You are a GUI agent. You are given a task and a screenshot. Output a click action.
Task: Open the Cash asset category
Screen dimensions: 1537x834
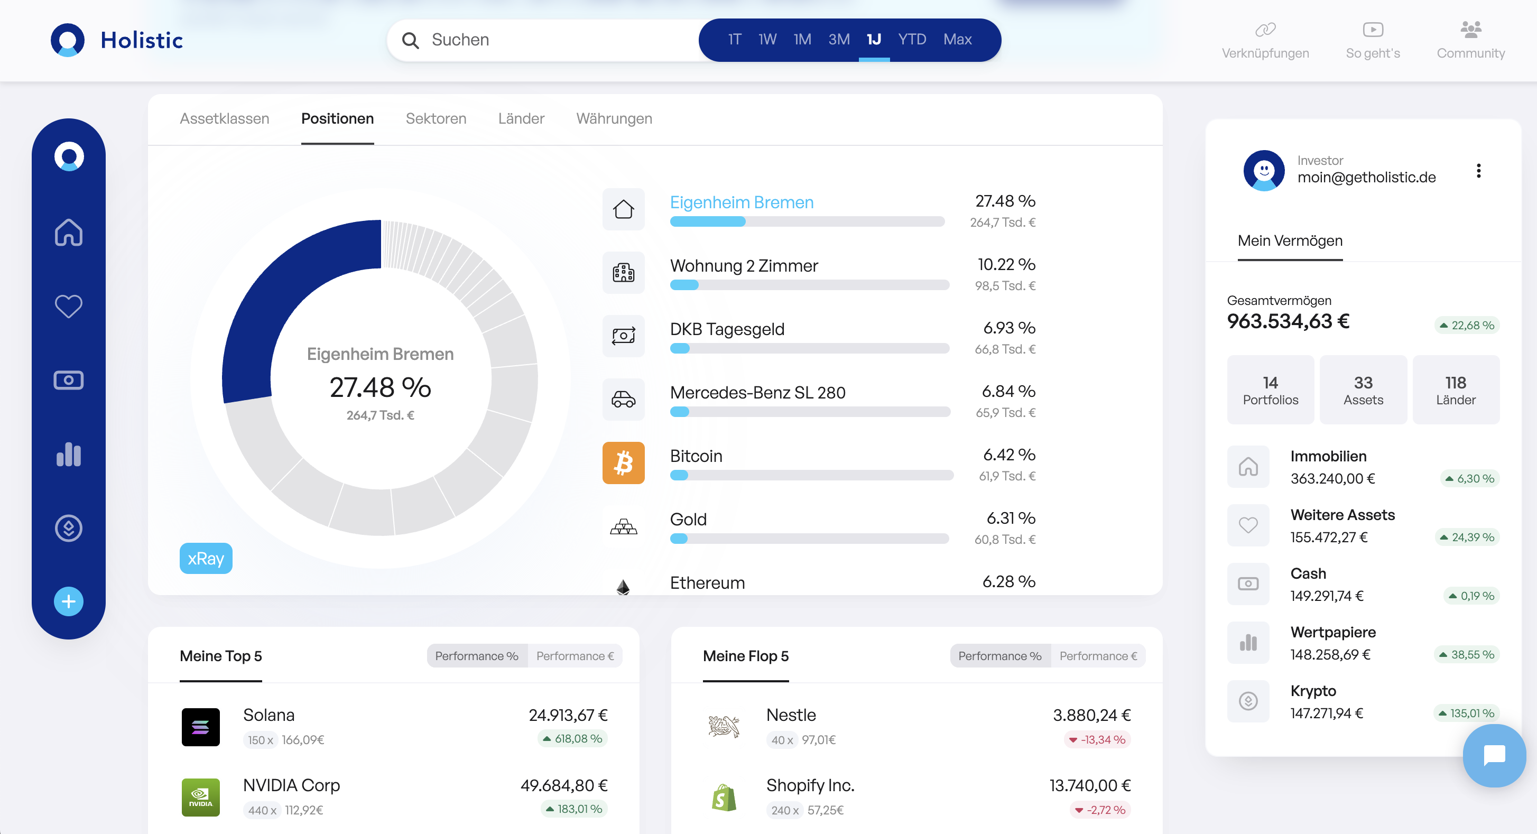click(1363, 584)
